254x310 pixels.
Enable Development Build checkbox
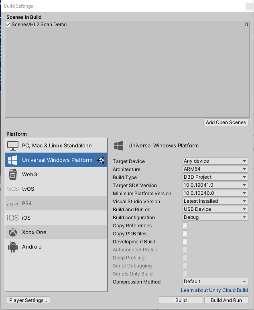185,241
